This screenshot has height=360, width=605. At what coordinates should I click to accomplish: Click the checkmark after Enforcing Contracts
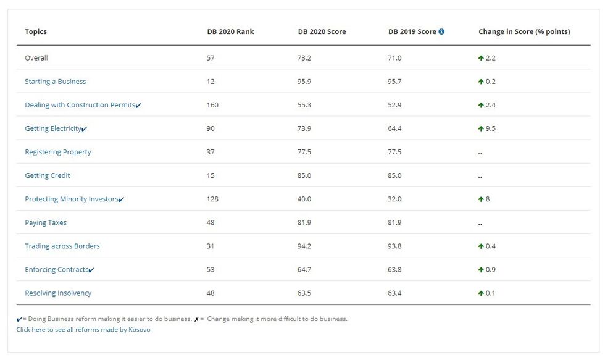91,270
